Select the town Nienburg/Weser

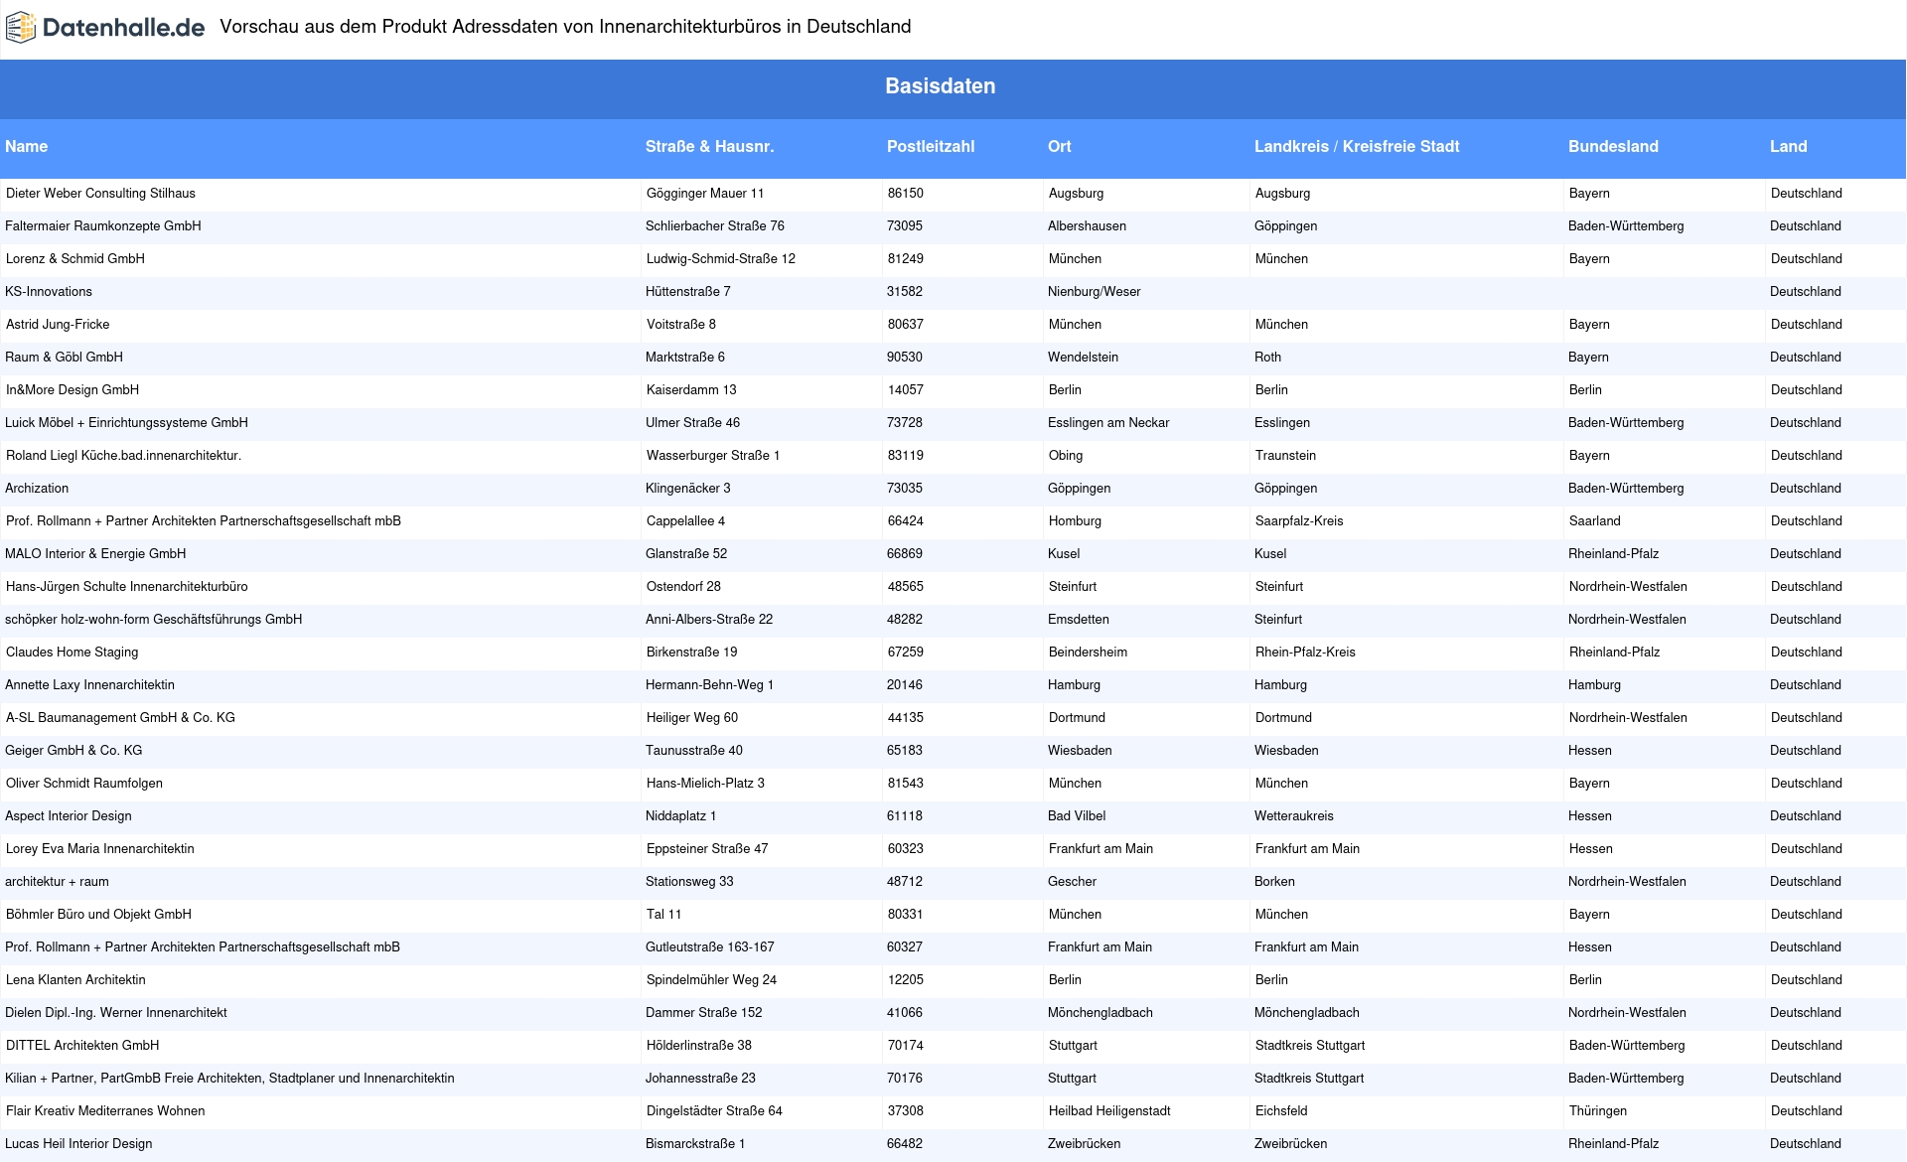1094,292
